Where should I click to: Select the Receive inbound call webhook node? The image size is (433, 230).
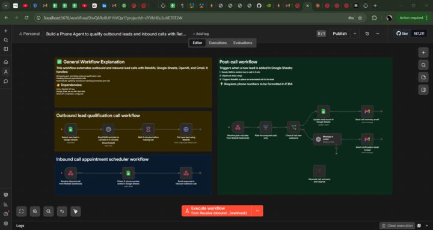[x=71, y=173]
